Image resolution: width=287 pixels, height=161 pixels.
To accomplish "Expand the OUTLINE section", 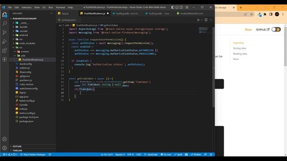I will pos(17,146).
